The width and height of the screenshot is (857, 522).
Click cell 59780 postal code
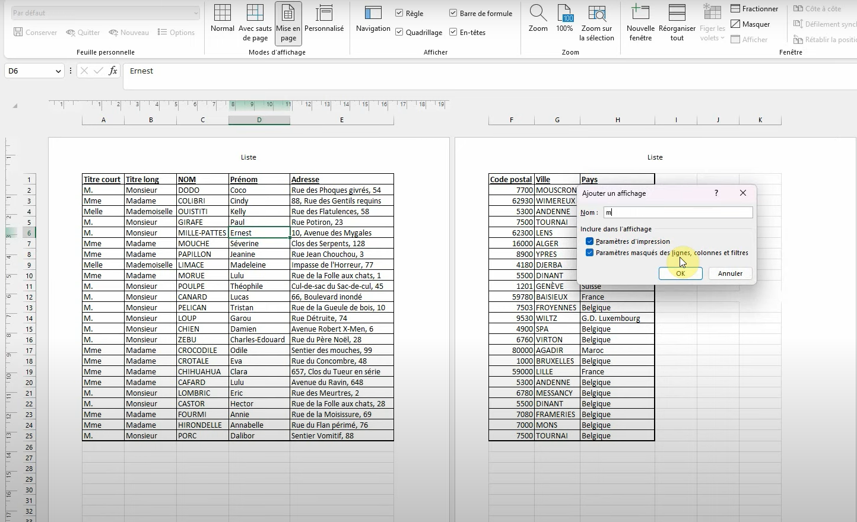(512, 297)
